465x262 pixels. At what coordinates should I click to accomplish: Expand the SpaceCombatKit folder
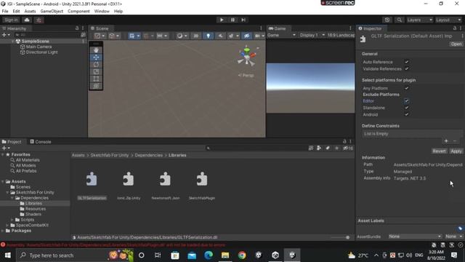pyautogui.click(x=7, y=225)
